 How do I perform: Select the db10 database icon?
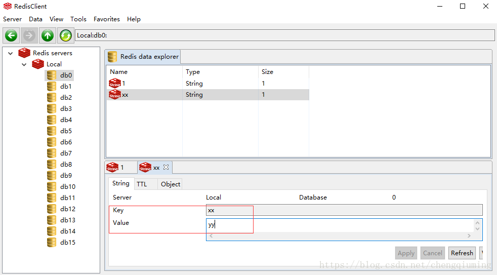(51, 186)
